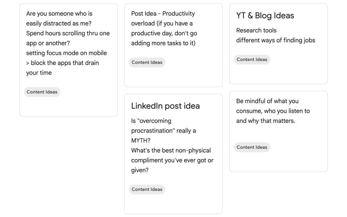Click the 'overcoming procrastination' MYTH question text
The image size is (347, 217).
163,130
